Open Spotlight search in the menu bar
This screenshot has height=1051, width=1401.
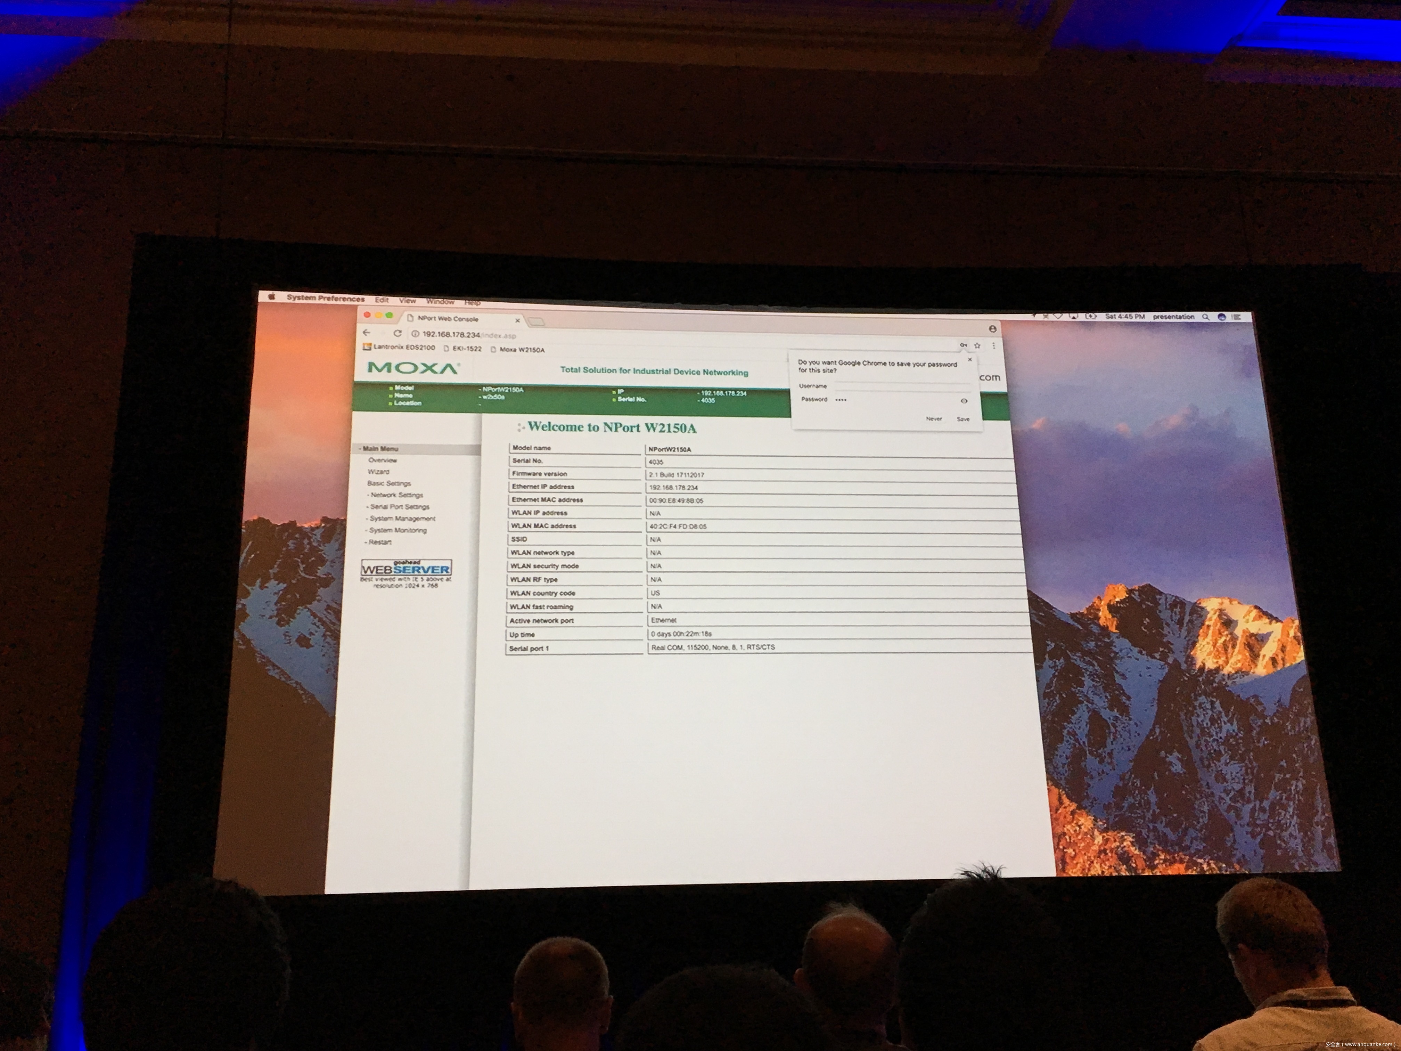pos(1205,317)
